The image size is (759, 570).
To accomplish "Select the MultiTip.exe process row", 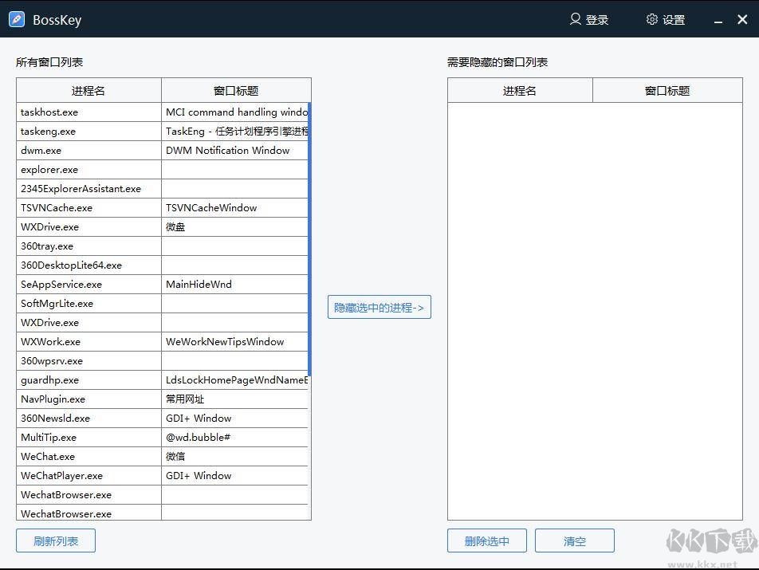I will [88, 437].
